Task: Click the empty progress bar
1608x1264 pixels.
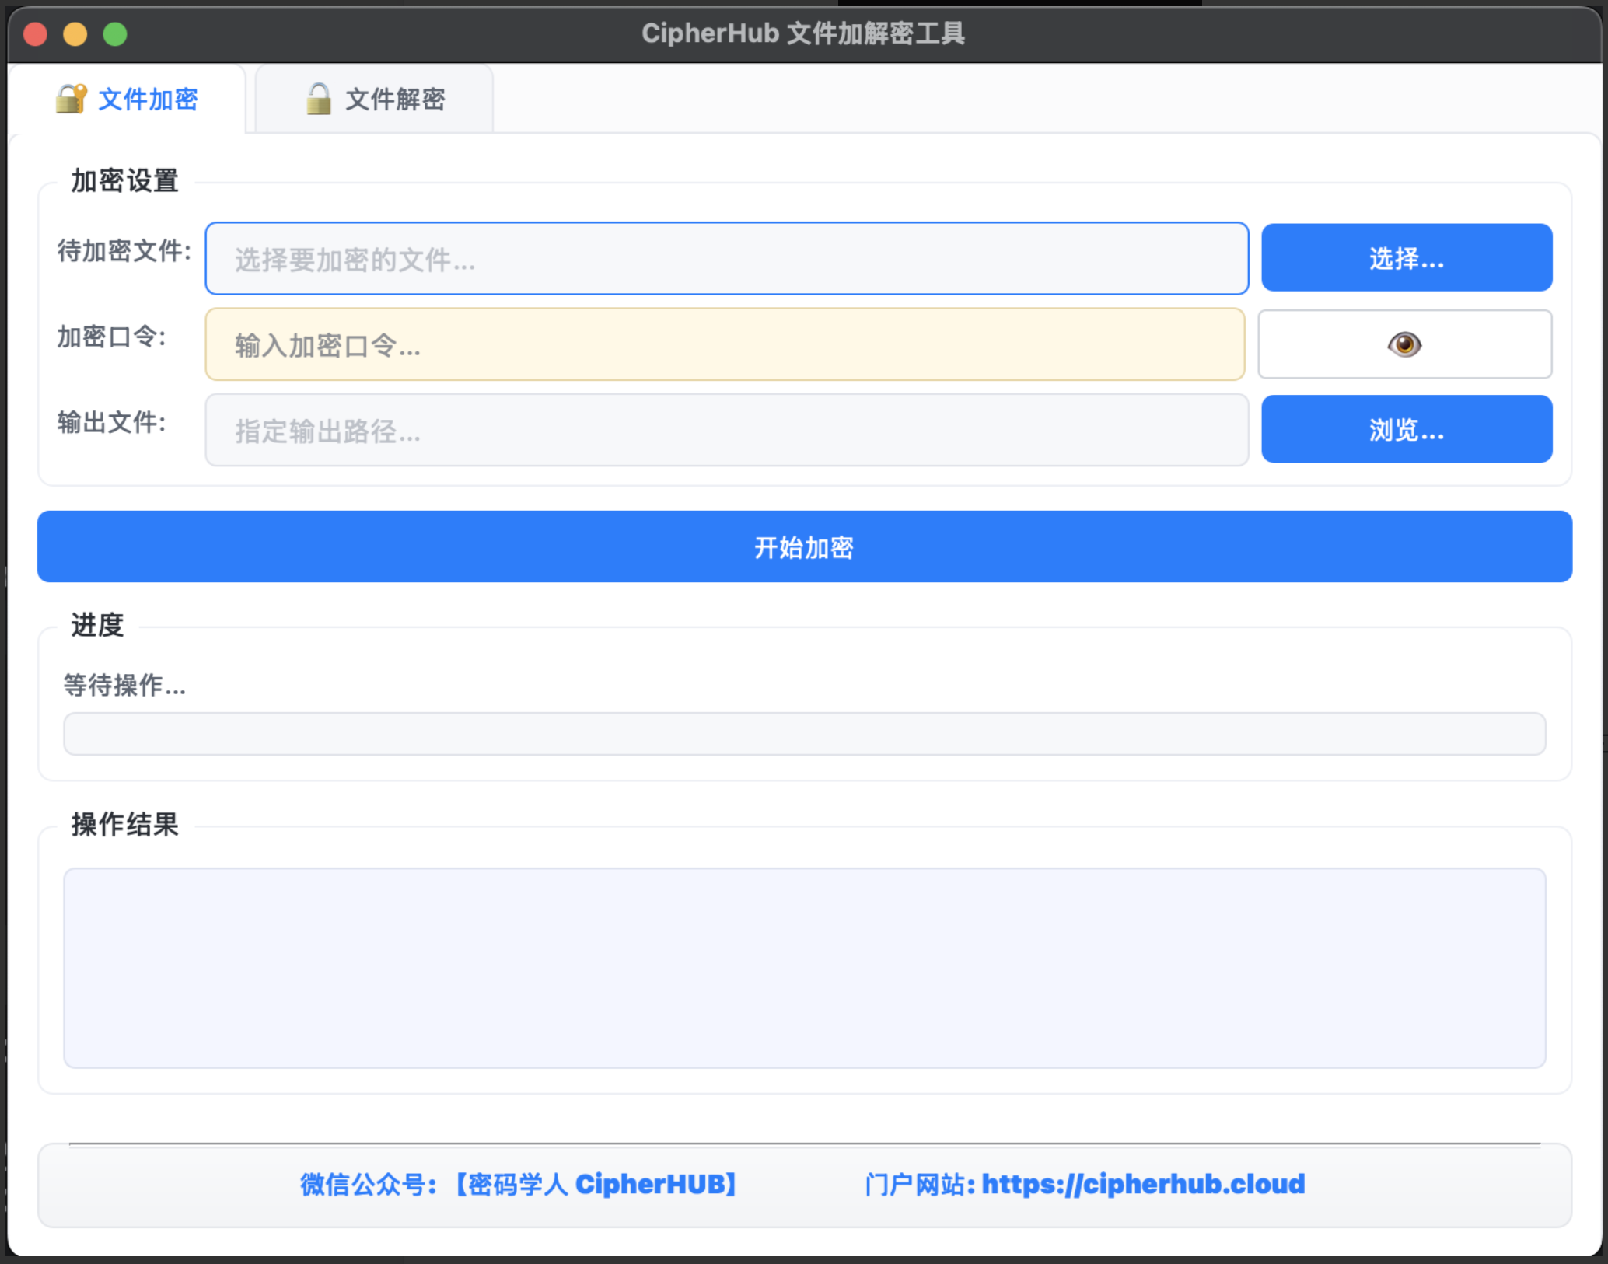Action: (x=804, y=734)
